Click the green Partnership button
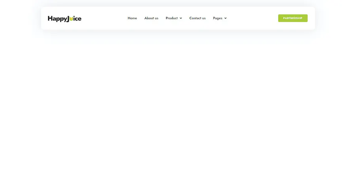 (293, 18)
